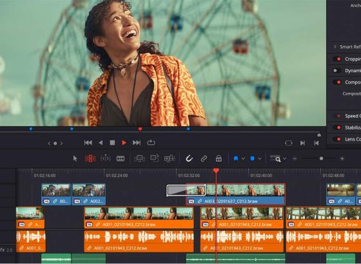The height and width of the screenshot is (264, 361).
Task: Click the red timeline playhead handle
Action: (216, 171)
